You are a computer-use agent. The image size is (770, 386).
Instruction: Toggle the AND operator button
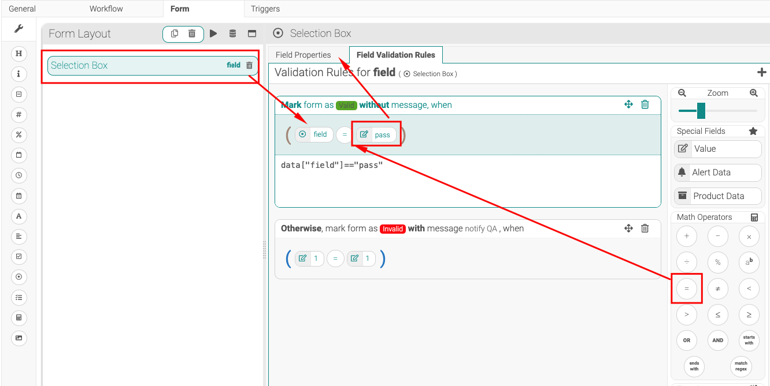[x=718, y=340]
